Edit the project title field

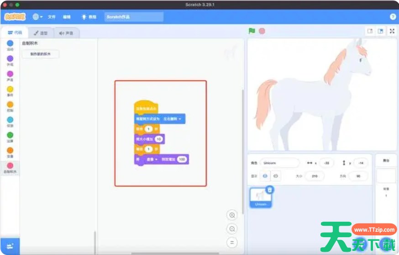tap(134, 17)
